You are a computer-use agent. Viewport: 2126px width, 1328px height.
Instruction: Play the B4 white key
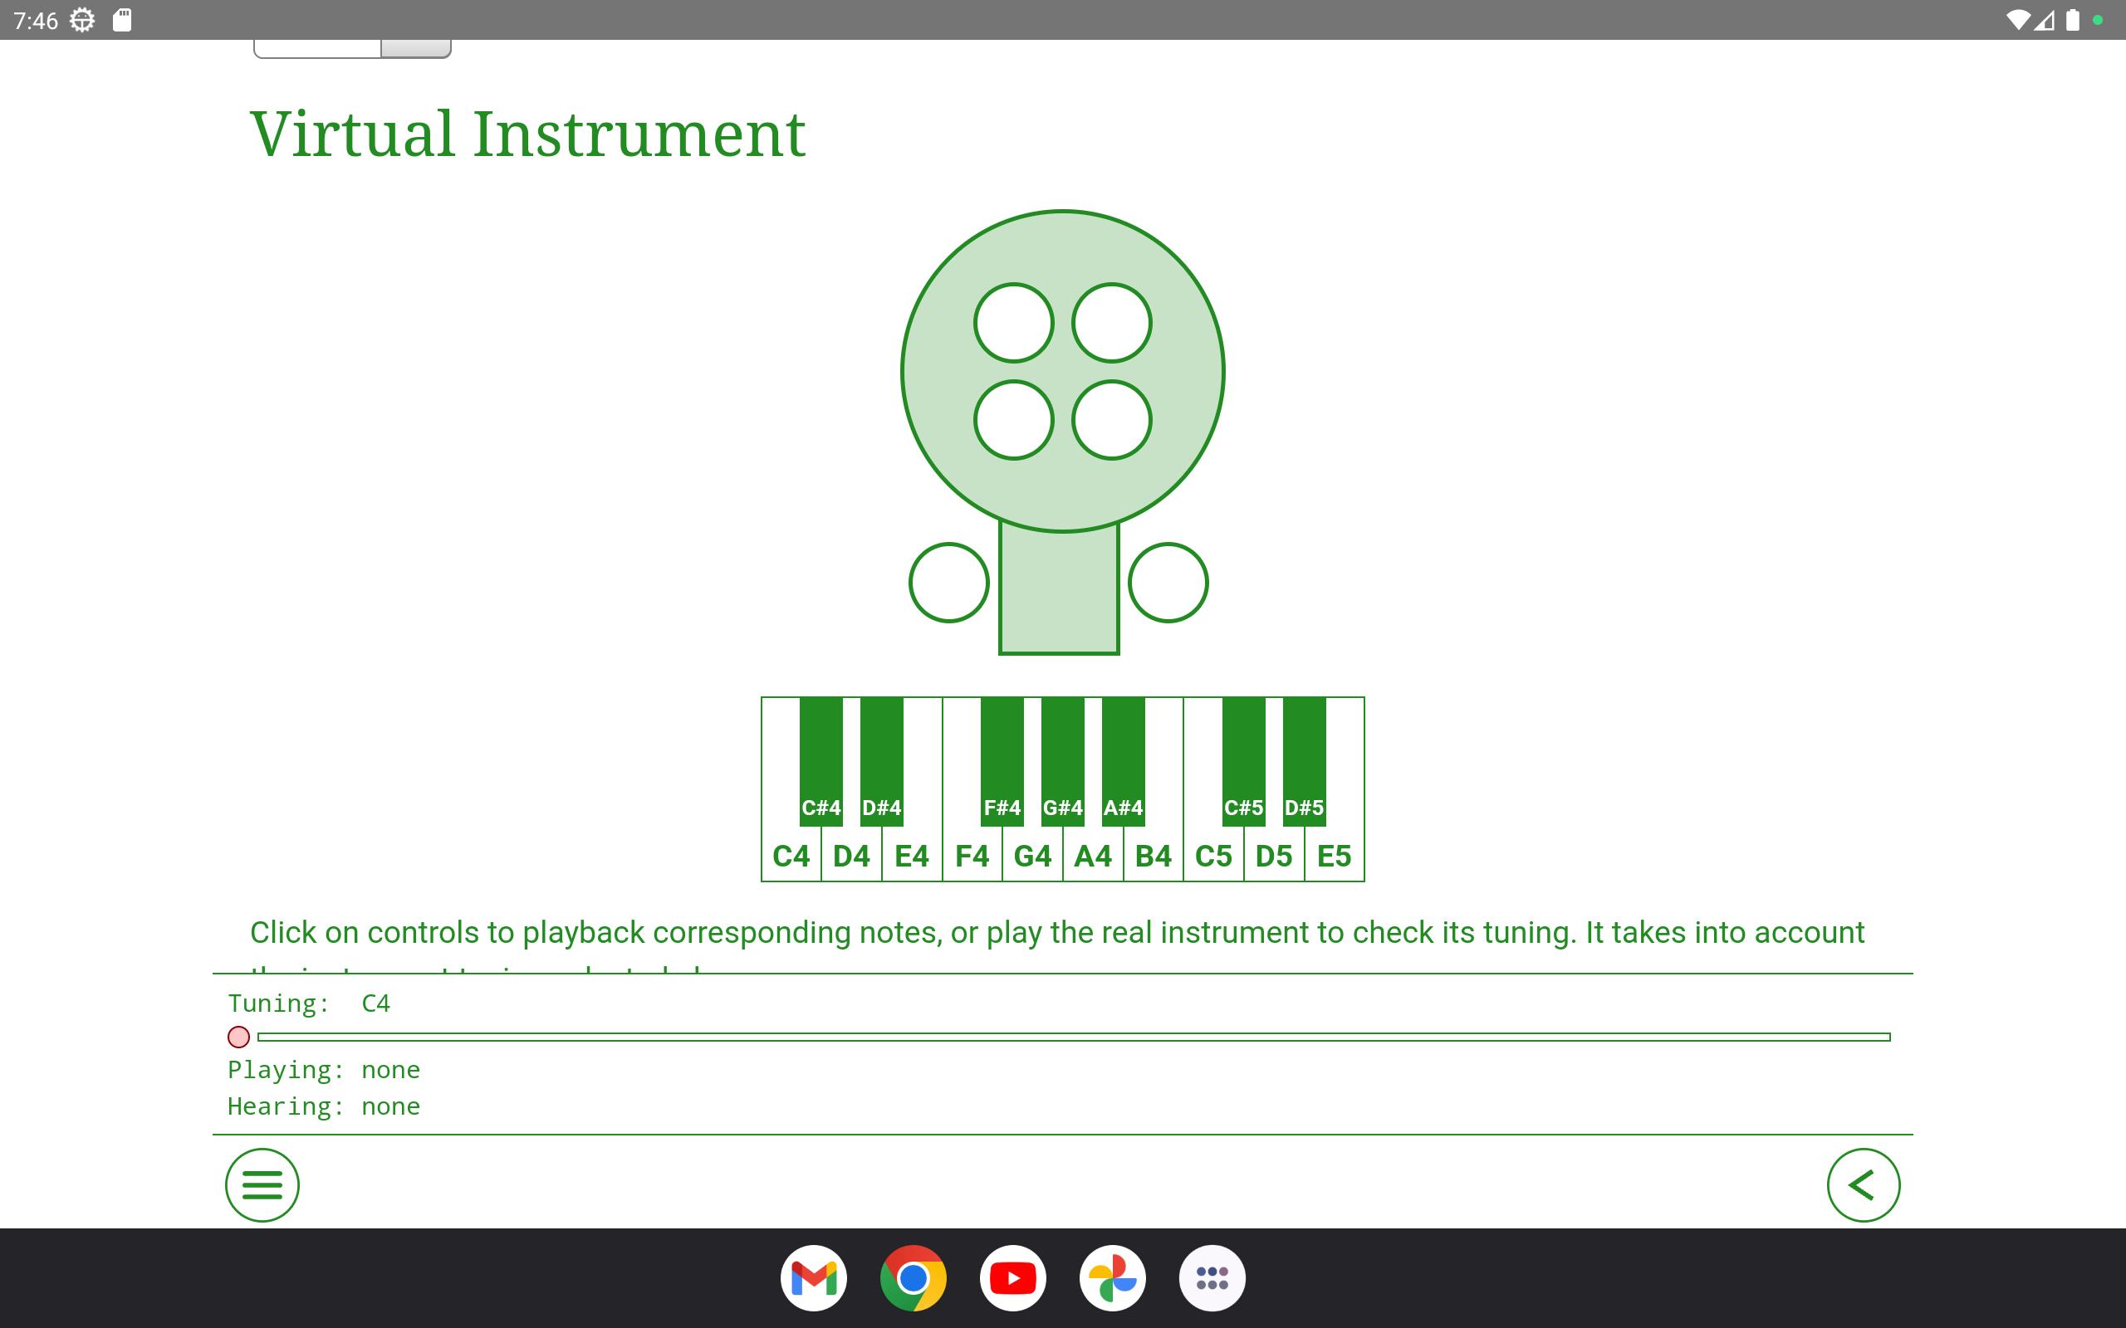point(1154,855)
